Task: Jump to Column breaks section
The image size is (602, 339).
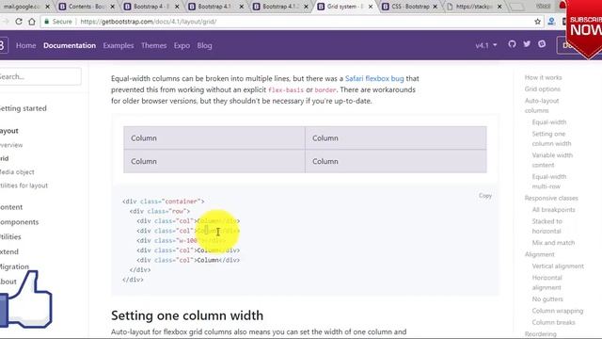Action: coord(553,322)
